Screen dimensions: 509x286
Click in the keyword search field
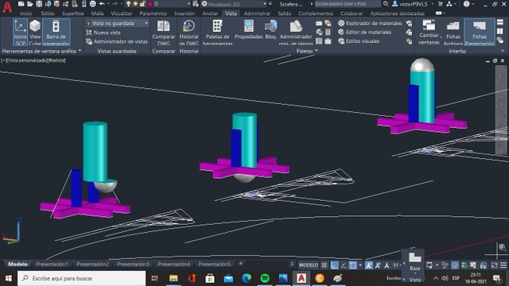coord(348,4)
